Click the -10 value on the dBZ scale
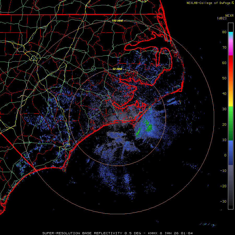The image size is (235, 235). [x=223, y=171]
